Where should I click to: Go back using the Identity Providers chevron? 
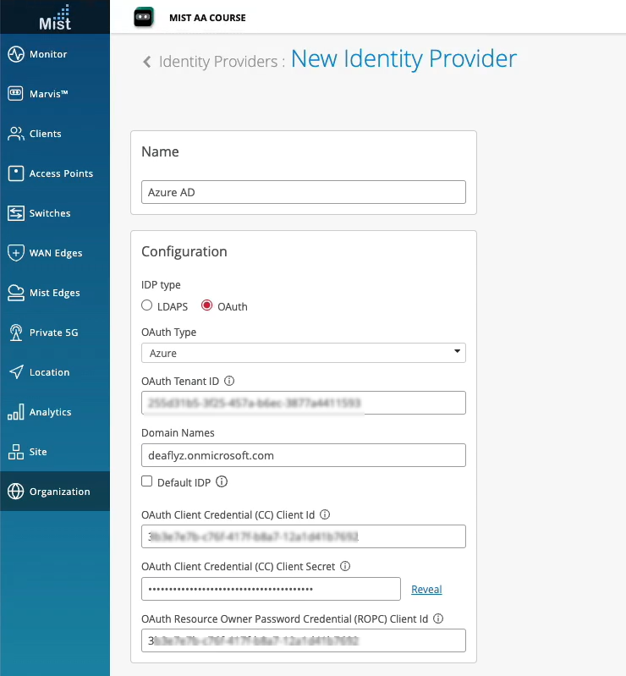(147, 62)
